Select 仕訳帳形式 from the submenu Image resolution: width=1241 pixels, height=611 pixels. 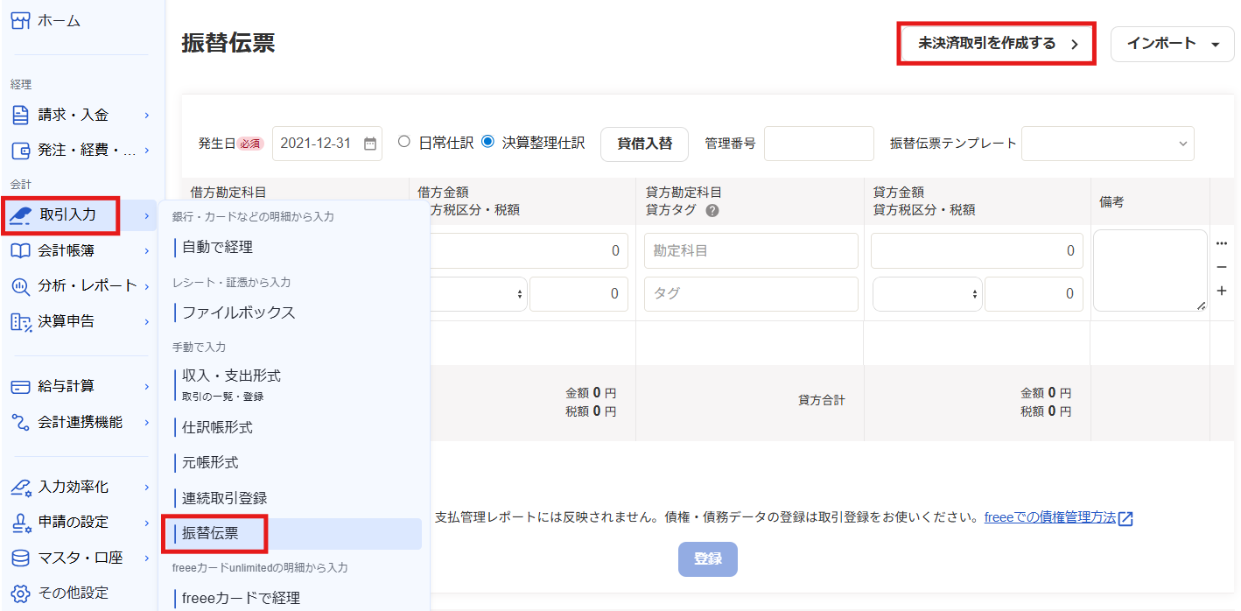pos(217,427)
